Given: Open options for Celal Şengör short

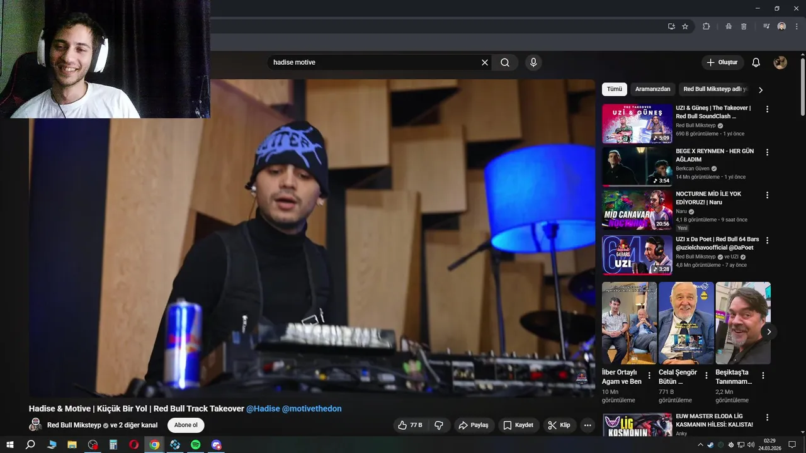Looking at the screenshot, I should 707,376.
